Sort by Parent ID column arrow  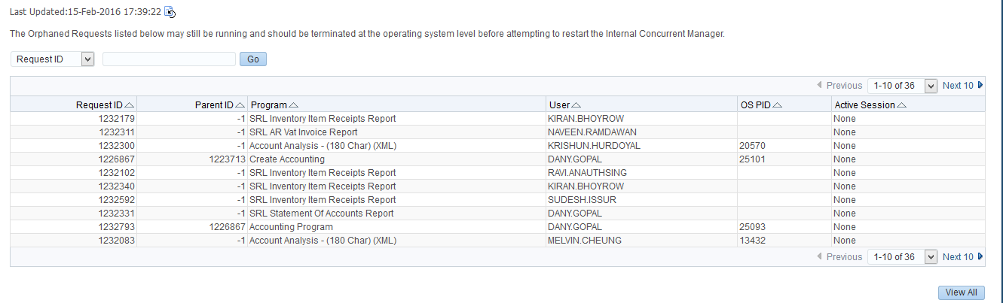pos(241,105)
